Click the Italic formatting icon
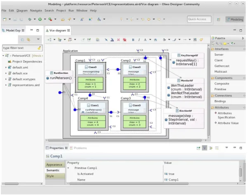 (139, 40)
